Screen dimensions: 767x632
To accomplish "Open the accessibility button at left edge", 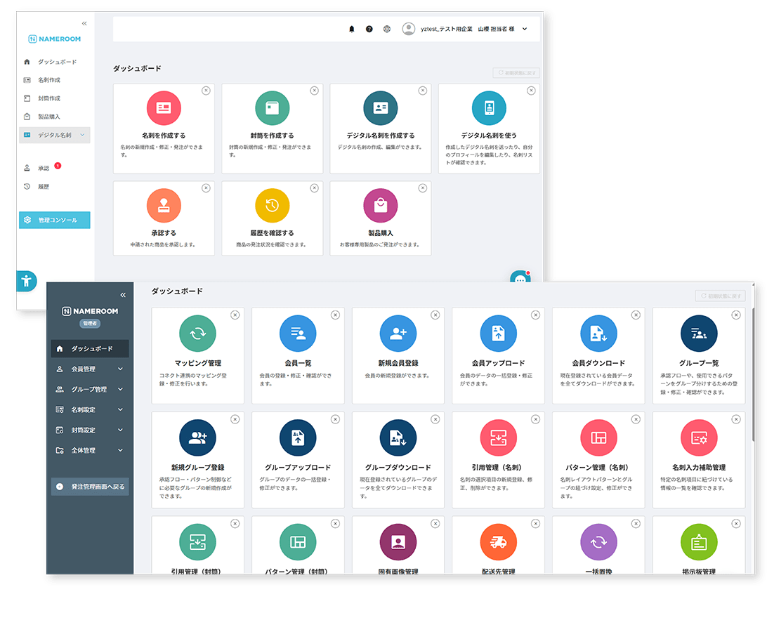I will [26, 281].
